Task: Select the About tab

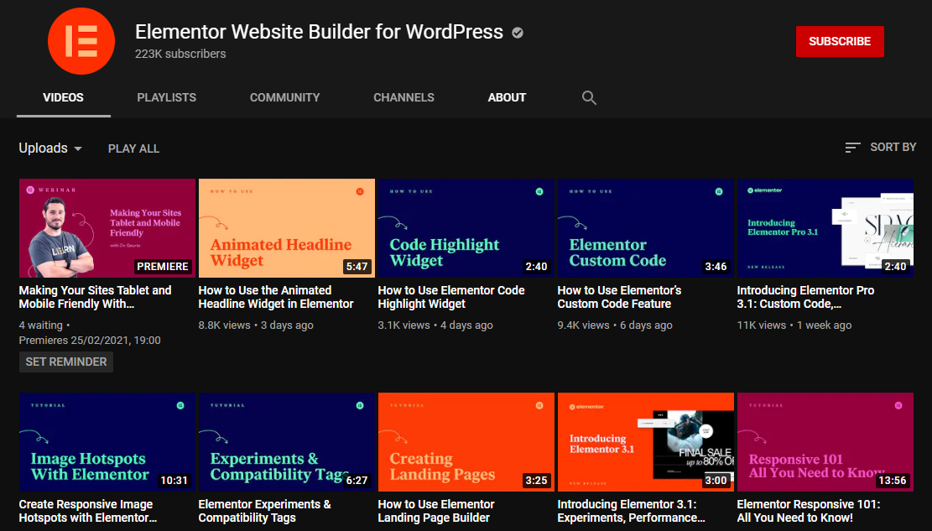Action: 507,97
